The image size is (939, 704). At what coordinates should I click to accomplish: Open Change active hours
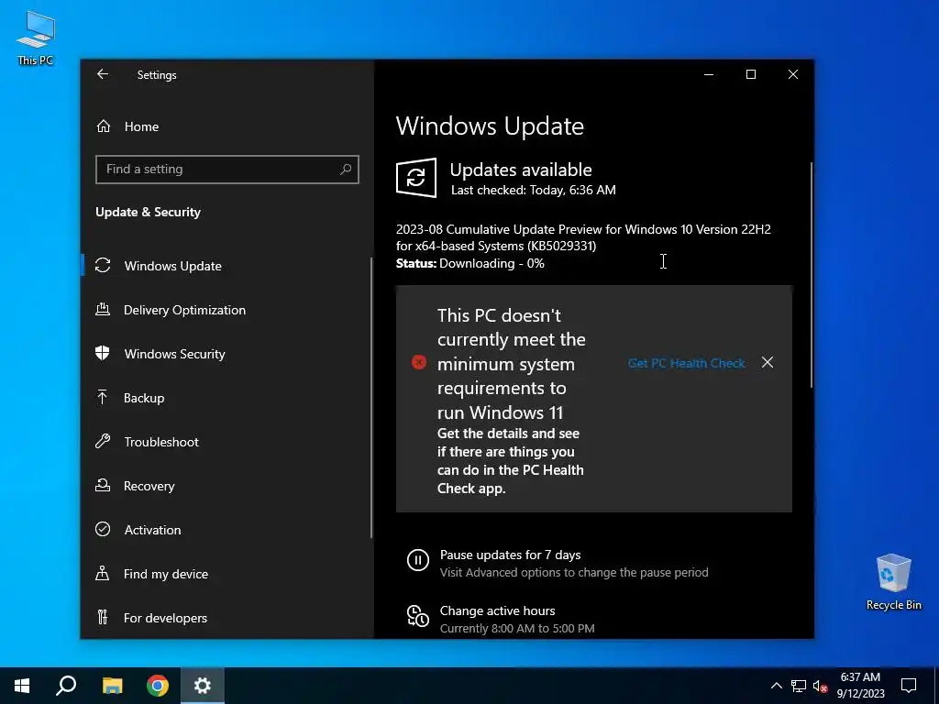pyautogui.click(x=497, y=610)
